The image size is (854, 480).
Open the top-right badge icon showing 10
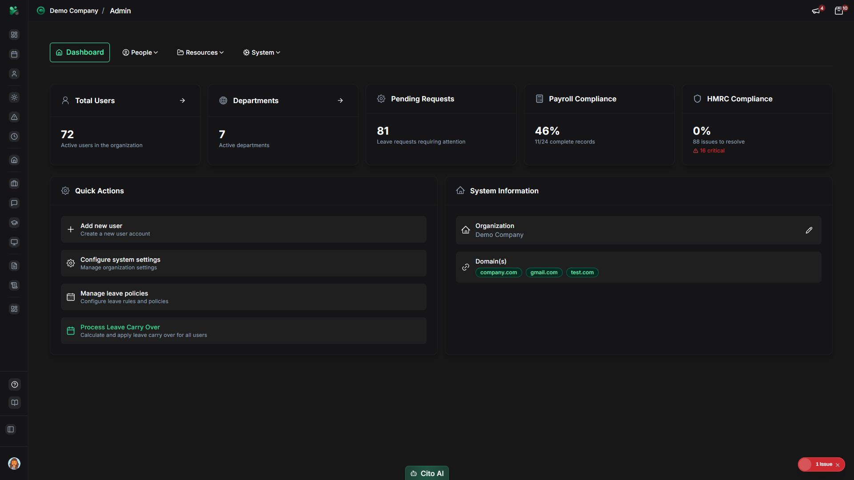pos(839,10)
